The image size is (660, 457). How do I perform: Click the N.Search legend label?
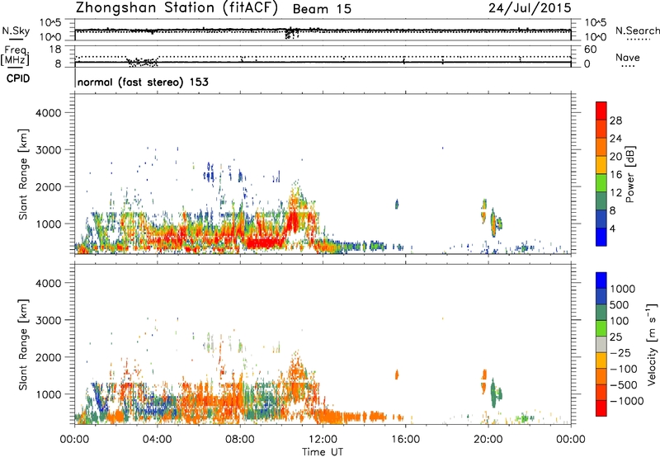pos(637,31)
